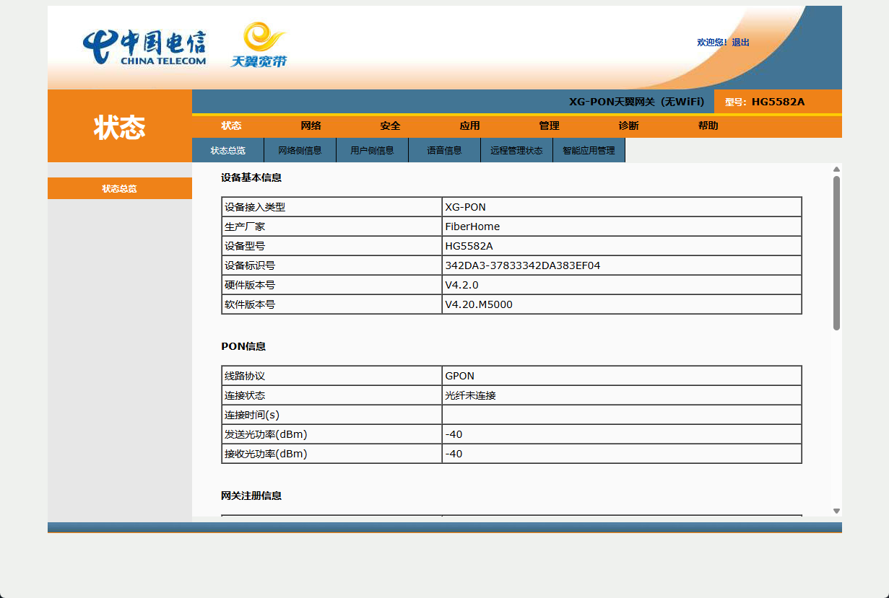Click the 型号: HG5582A header text

click(x=765, y=102)
